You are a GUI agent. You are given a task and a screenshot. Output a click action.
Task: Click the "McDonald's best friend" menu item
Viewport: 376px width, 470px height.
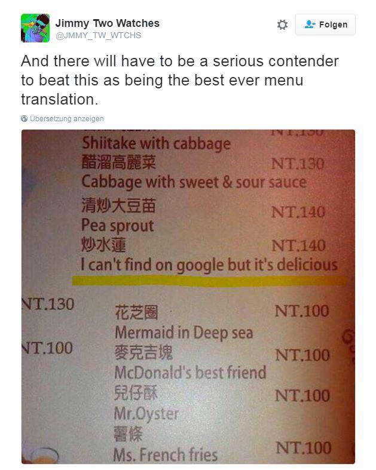[x=190, y=372]
